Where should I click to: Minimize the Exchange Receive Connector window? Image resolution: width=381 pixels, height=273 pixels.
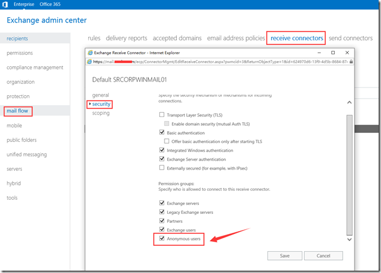click(319, 53)
